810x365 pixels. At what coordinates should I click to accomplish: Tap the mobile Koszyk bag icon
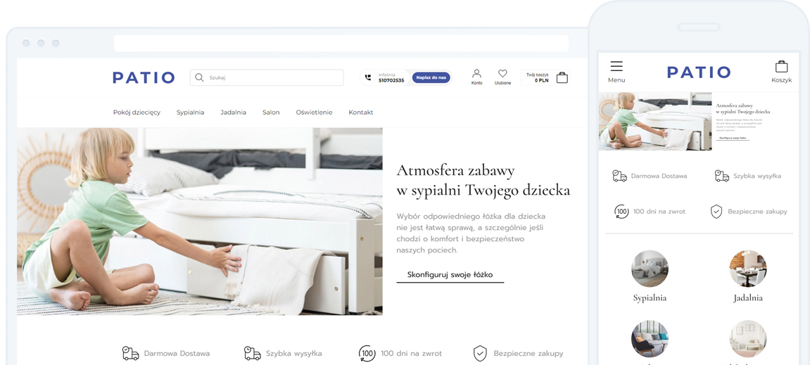781,67
